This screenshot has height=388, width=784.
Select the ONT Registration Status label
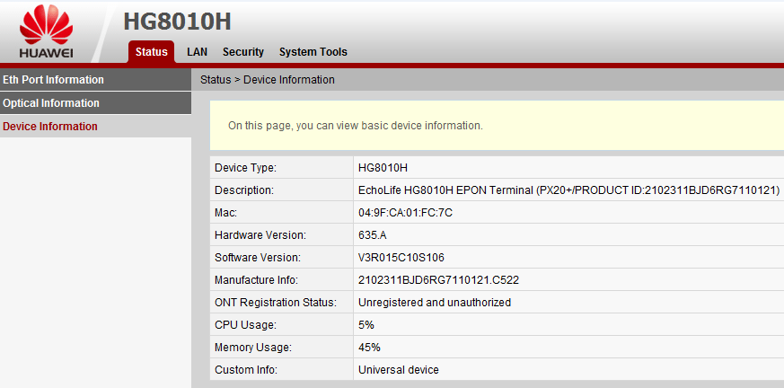pyautogui.click(x=276, y=303)
